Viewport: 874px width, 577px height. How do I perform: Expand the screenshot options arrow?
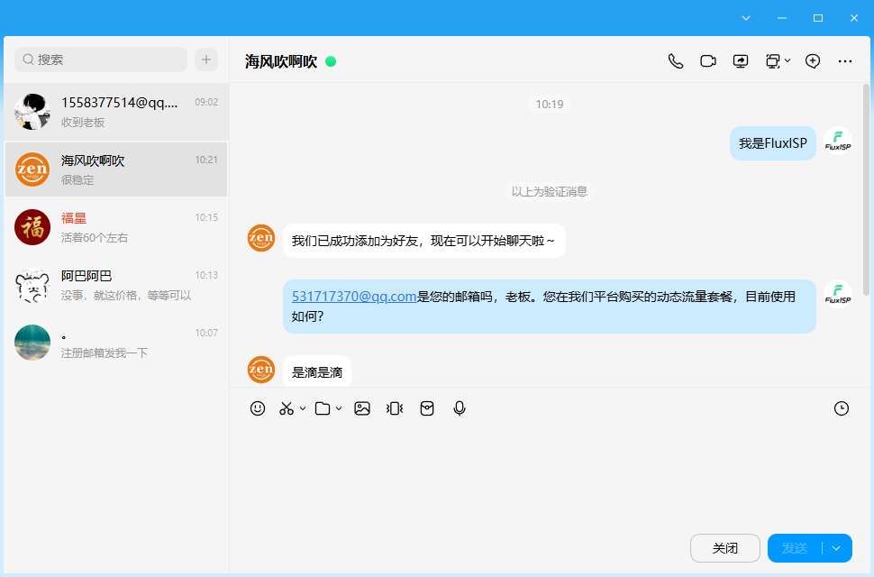303,408
